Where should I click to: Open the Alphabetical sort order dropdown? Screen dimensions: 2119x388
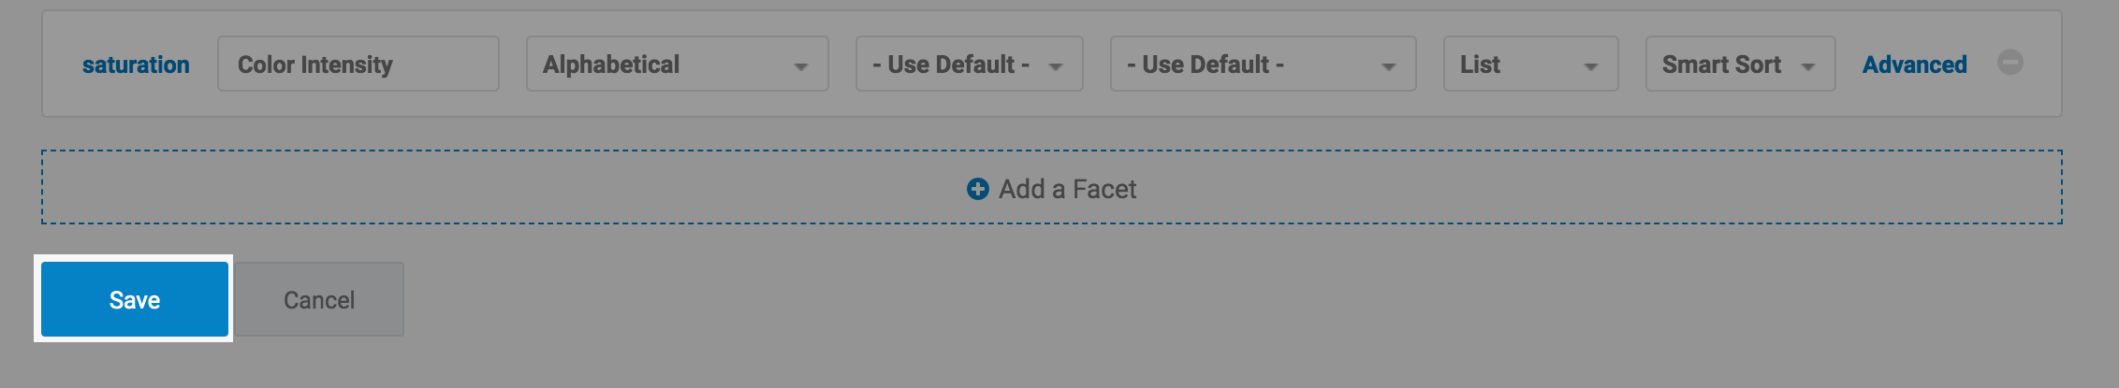(676, 64)
